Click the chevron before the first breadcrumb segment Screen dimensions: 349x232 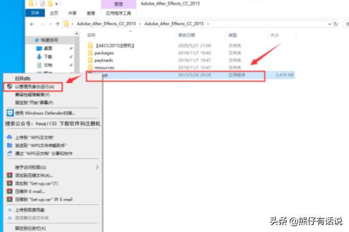tap(73, 24)
